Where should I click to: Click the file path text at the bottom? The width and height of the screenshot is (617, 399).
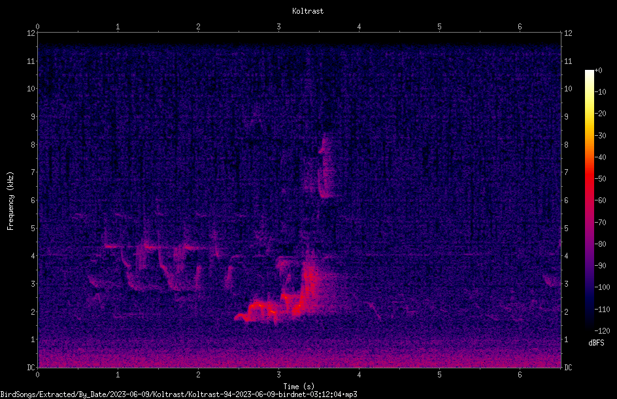(x=178, y=394)
